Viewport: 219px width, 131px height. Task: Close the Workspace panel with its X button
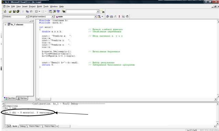pos(33,21)
